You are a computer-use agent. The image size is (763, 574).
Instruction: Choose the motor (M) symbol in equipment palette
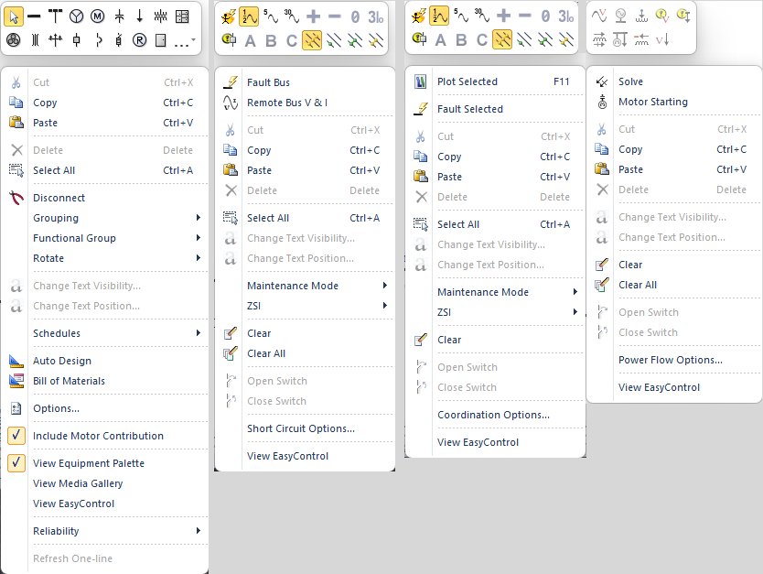pos(97,16)
